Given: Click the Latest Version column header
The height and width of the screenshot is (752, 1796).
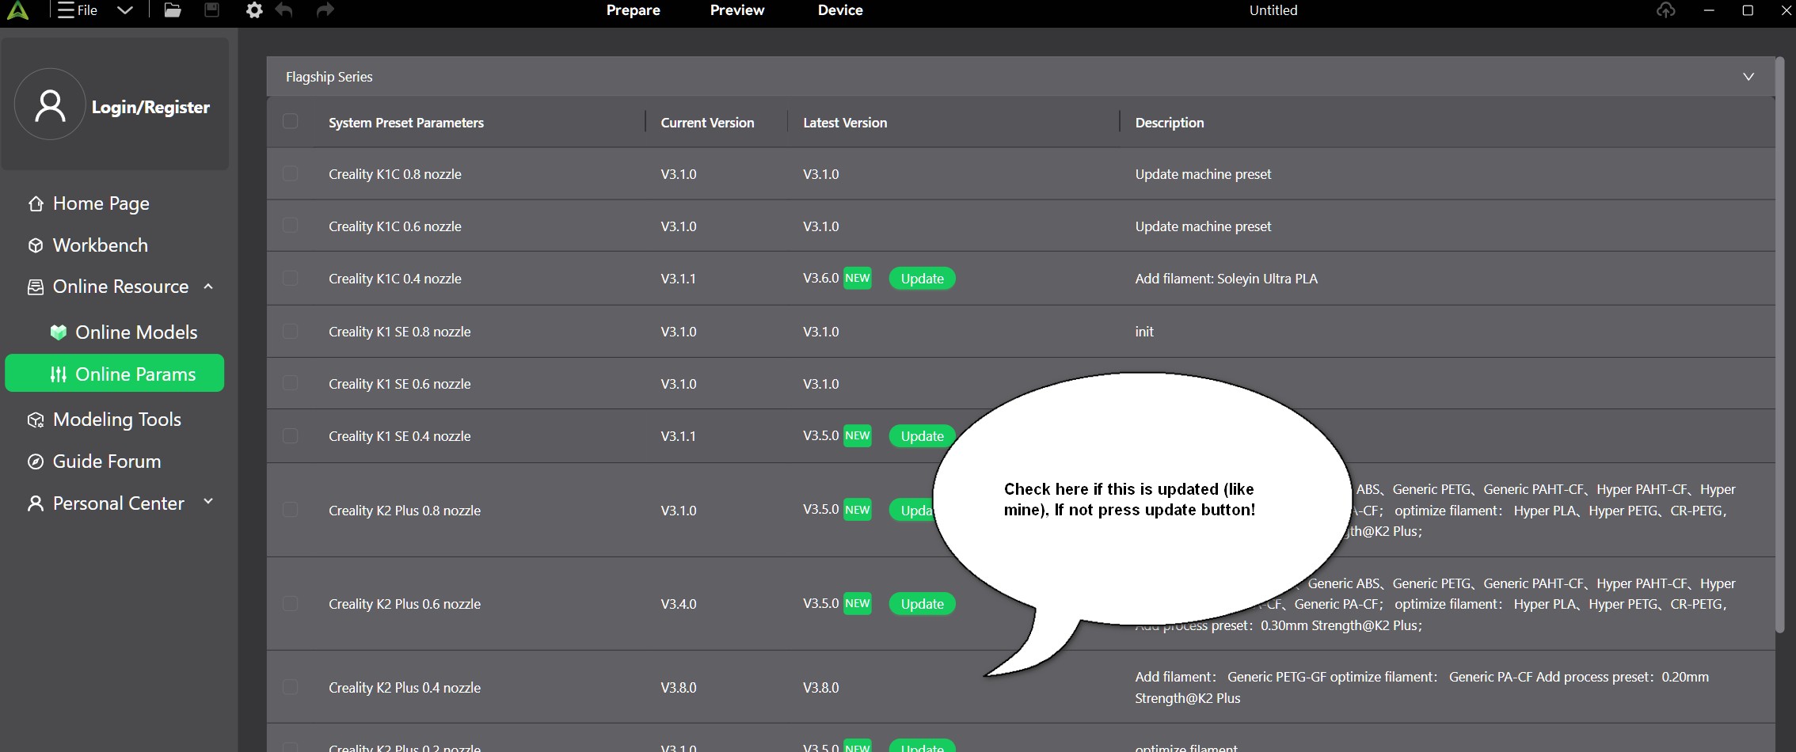Looking at the screenshot, I should [x=845, y=123].
